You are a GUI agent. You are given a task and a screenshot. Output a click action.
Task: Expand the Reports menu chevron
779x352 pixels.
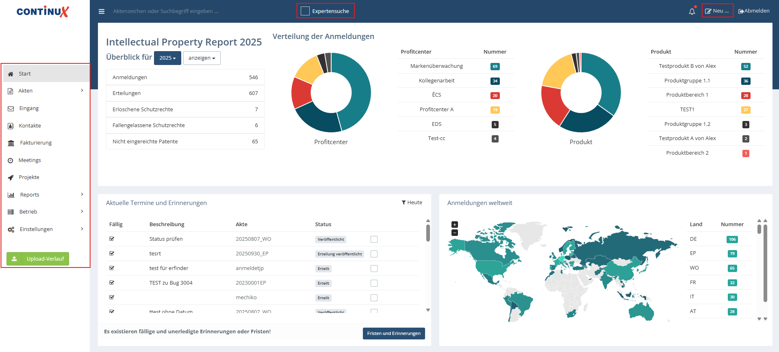pos(82,194)
